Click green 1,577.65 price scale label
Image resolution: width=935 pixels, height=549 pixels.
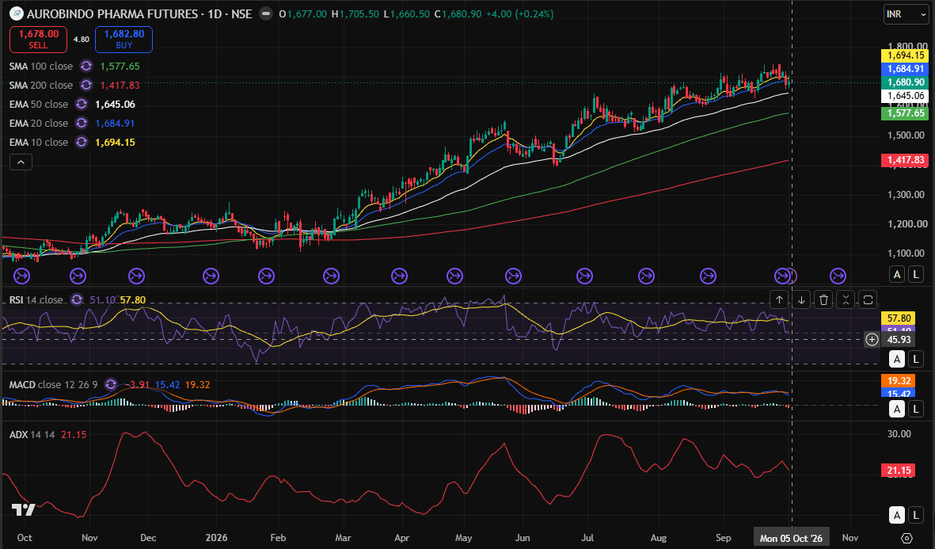pyautogui.click(x=905, y=113)
